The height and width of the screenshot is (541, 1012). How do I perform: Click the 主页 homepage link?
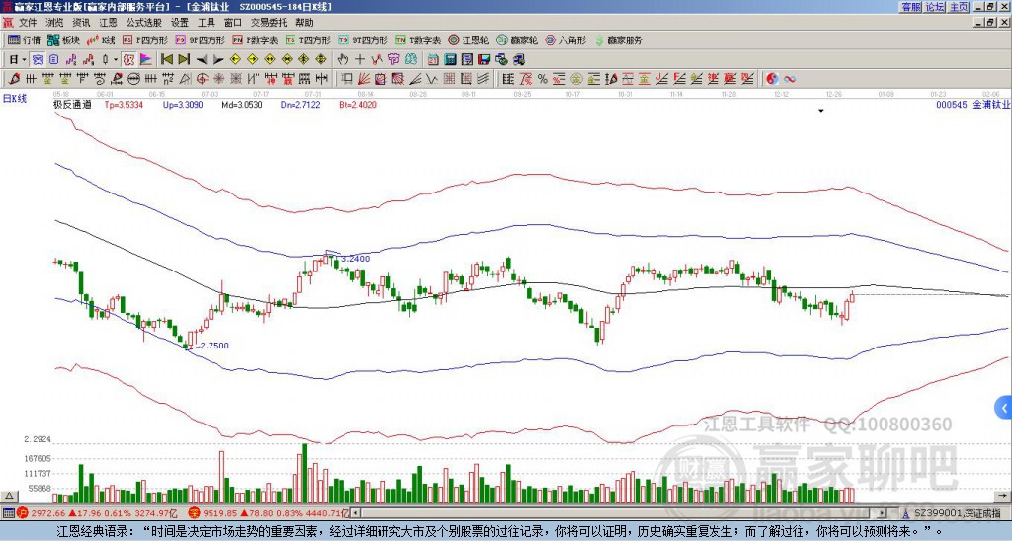pos(959,7)
